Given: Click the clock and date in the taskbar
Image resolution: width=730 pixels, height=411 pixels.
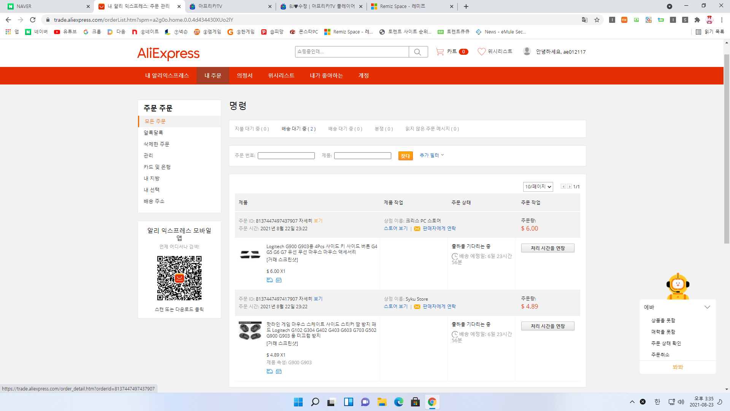Looking at the screenshot, I should (701, 402).
